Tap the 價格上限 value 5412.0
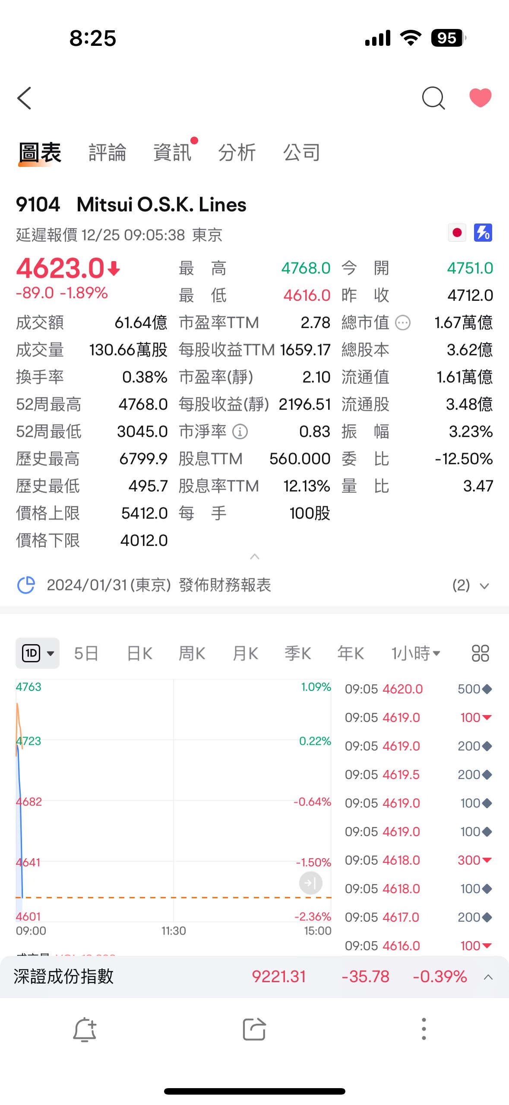509x1105 pixels. click(x=144, y=514)
